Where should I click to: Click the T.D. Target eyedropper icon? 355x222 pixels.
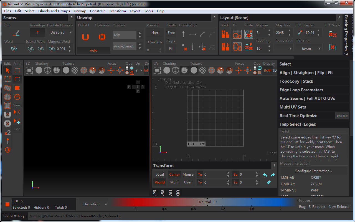(300, 33)
